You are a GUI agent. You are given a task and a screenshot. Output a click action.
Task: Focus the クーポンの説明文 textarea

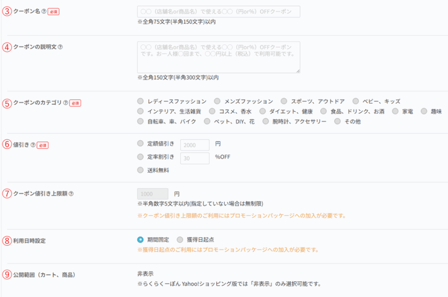pos(218,57)
